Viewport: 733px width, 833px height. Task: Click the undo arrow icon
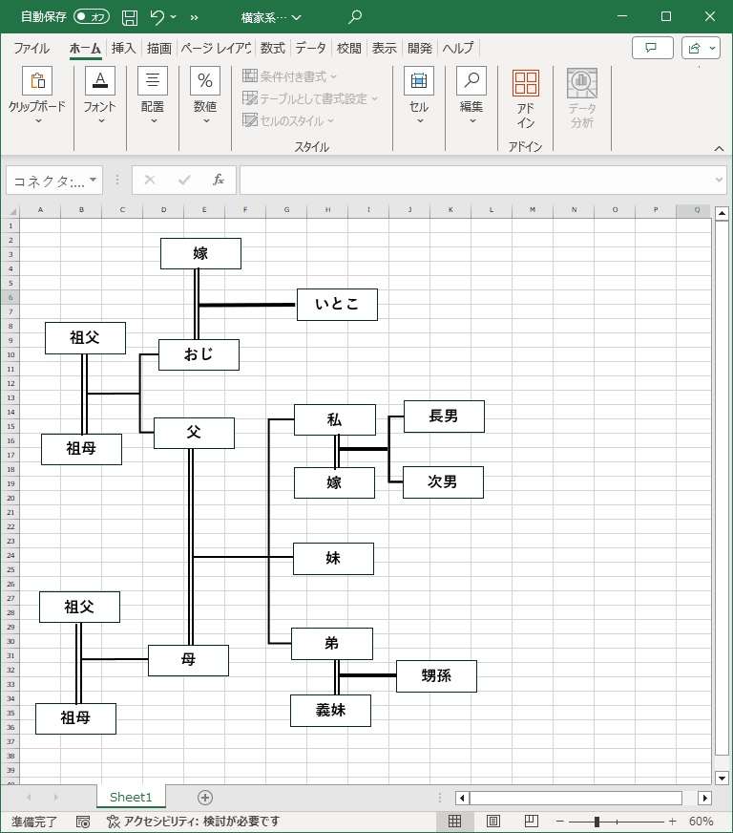tap(157, 16)
